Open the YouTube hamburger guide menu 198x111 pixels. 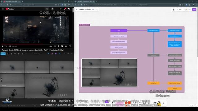(3, 9)
